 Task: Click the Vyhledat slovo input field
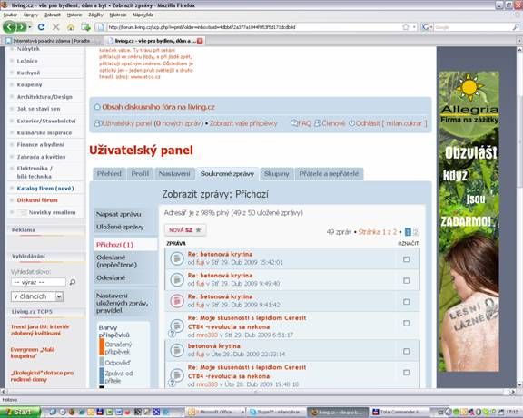pos(38,282)
